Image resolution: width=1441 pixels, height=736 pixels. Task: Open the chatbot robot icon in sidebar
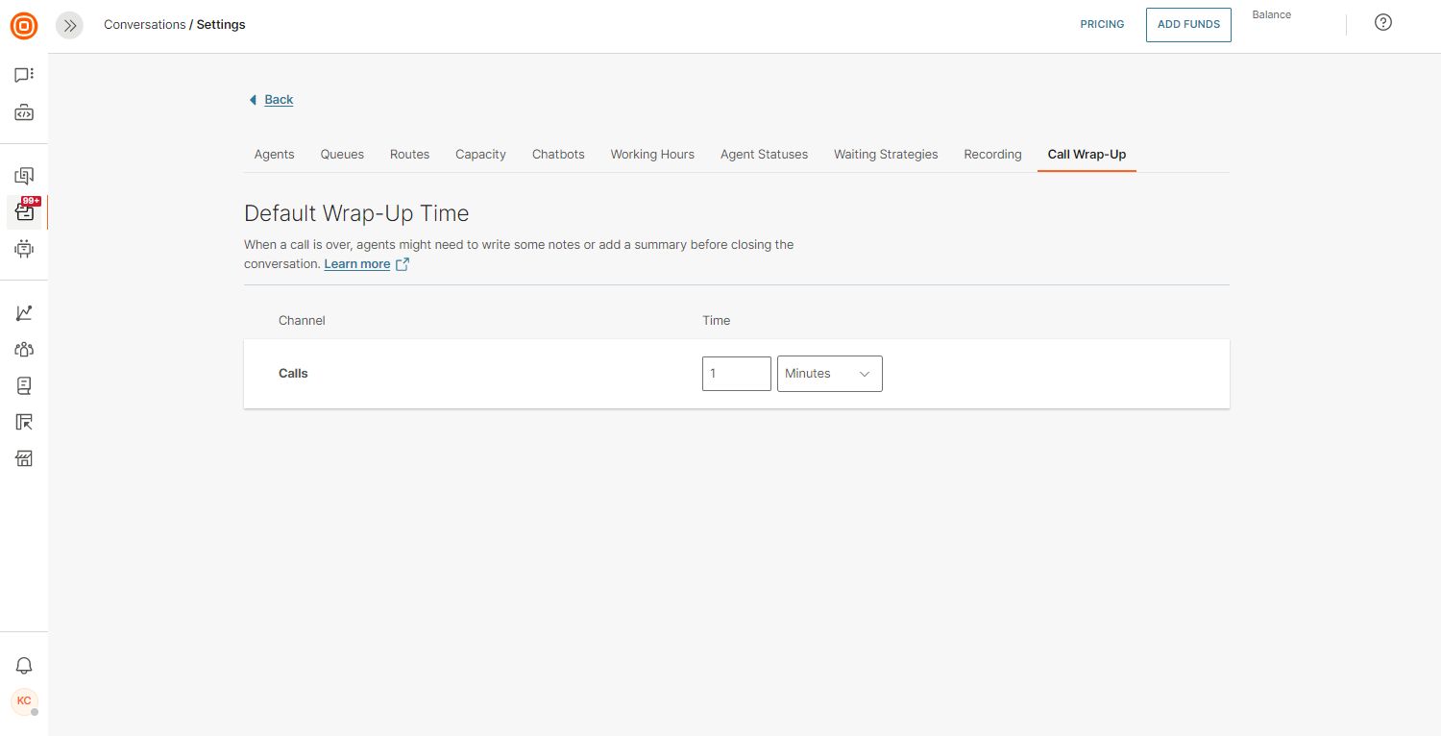(24, 249)
